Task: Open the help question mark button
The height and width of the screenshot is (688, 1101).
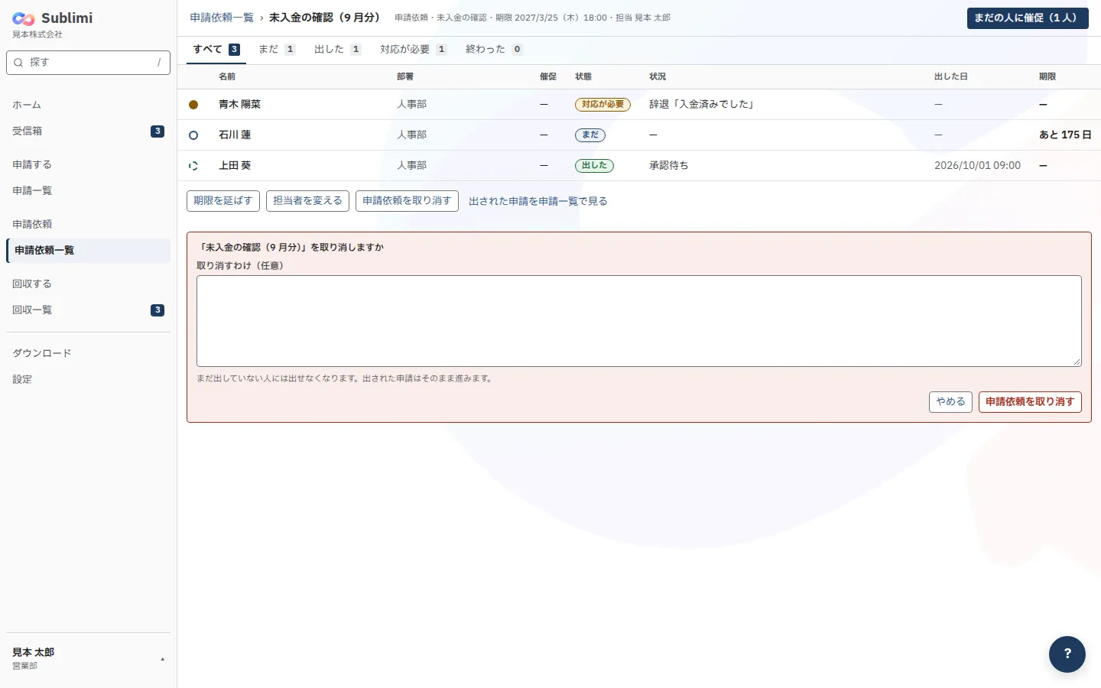Action: click(1067, 654)
